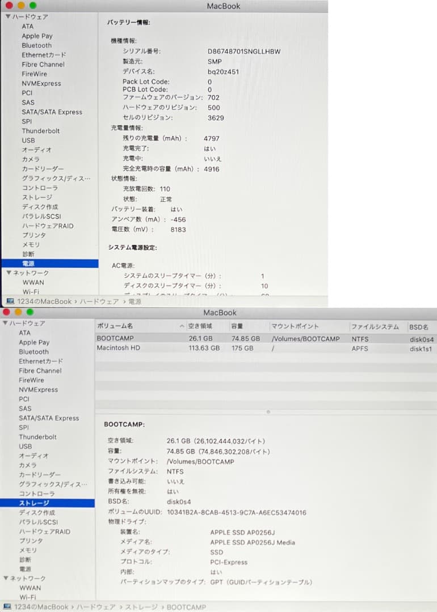Select ATA in top window sidebar
This screenshot has width=437, height=612.
tap(27, 26)
